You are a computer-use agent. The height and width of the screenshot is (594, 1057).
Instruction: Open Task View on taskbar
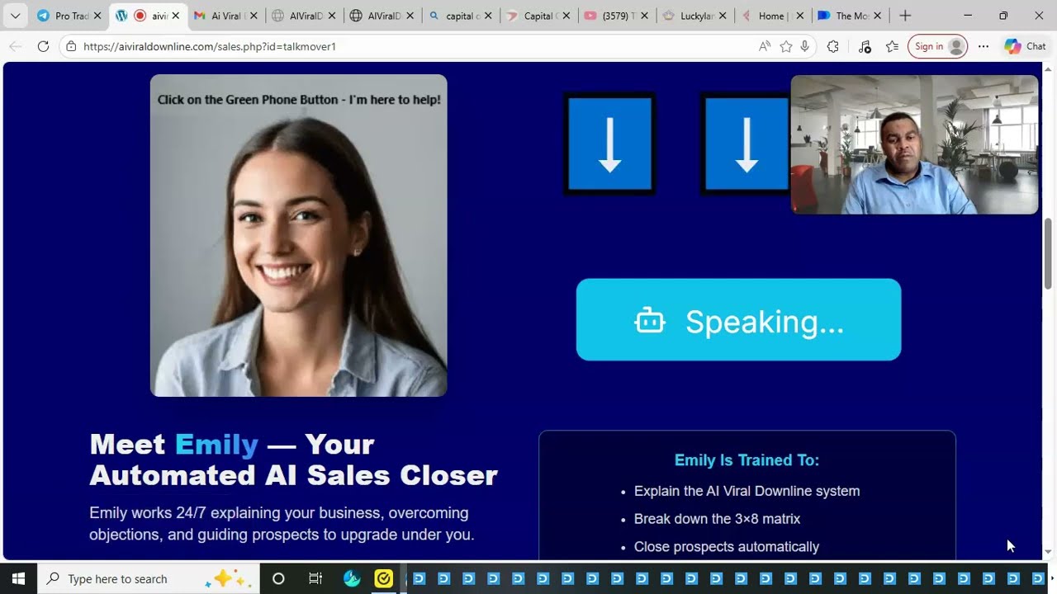coord(315,578)
